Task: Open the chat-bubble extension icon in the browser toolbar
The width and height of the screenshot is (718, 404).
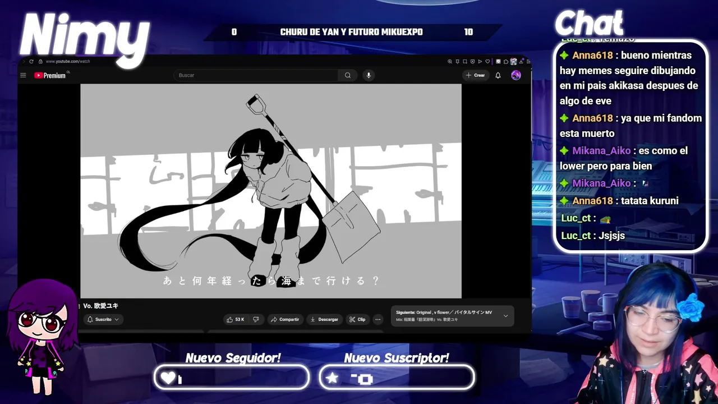Action: [498, 61]
